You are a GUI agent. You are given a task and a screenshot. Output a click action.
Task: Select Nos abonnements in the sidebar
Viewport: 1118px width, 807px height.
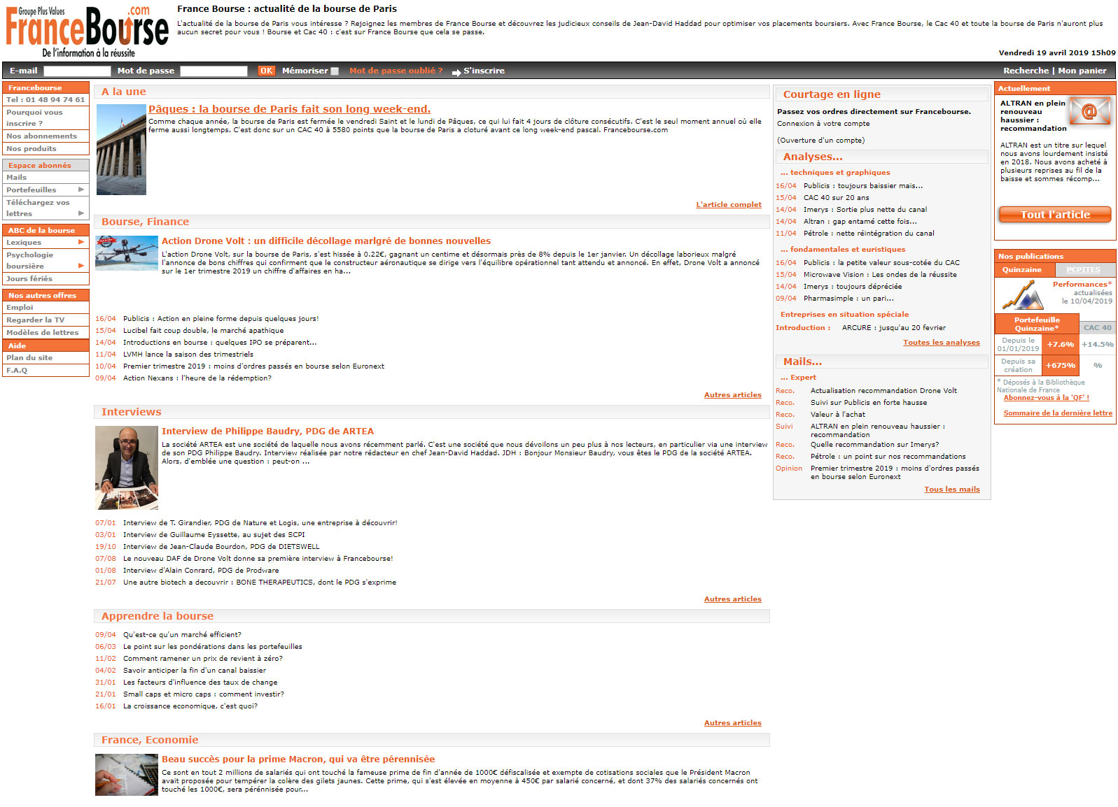[x=46, y=136]
